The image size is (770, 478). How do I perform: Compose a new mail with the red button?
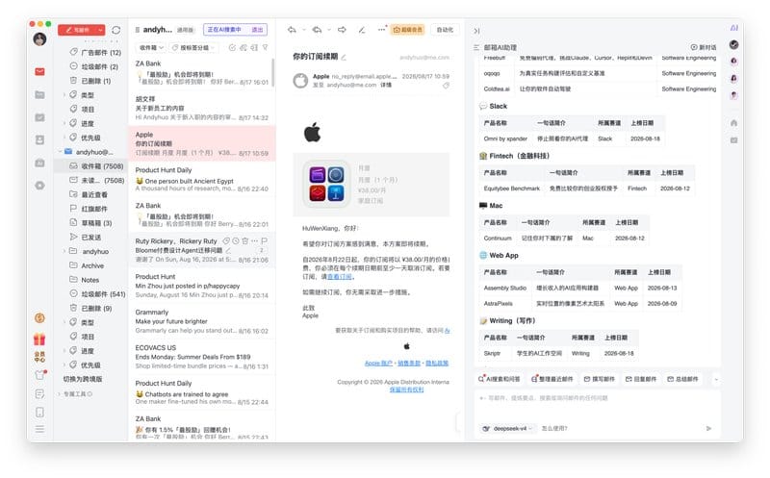click(x=78, y=30)
